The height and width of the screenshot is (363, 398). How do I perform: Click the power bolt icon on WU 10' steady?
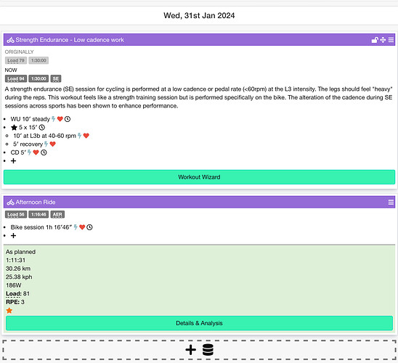(53, 119)
